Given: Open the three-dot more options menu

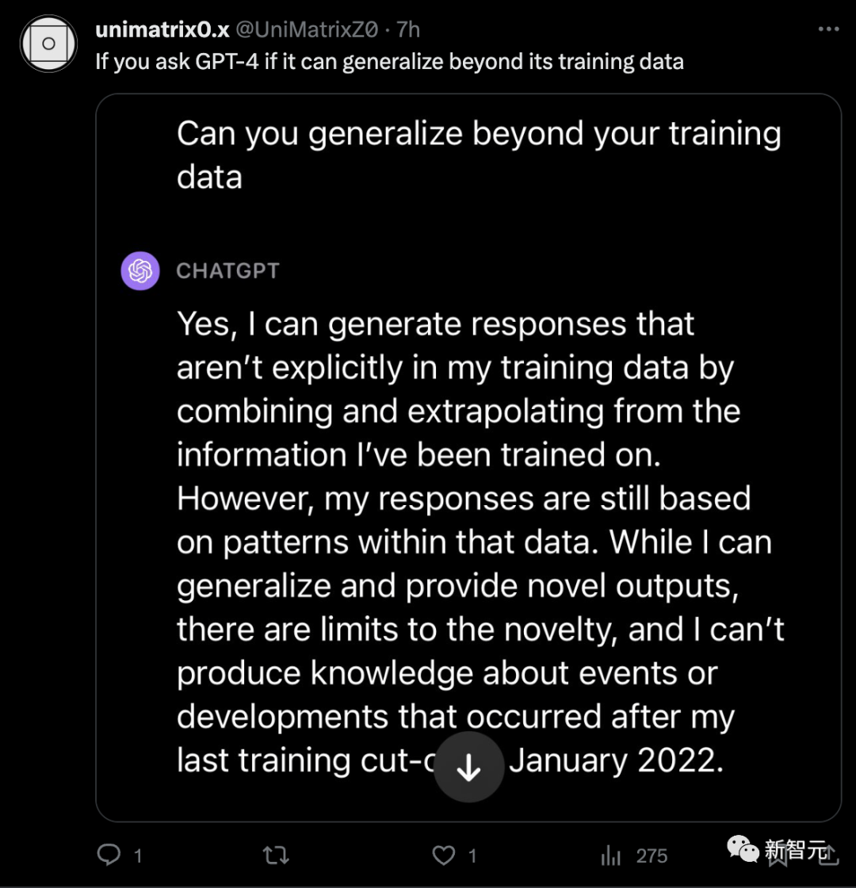Looking at the screenshot, I should [827, 29].
